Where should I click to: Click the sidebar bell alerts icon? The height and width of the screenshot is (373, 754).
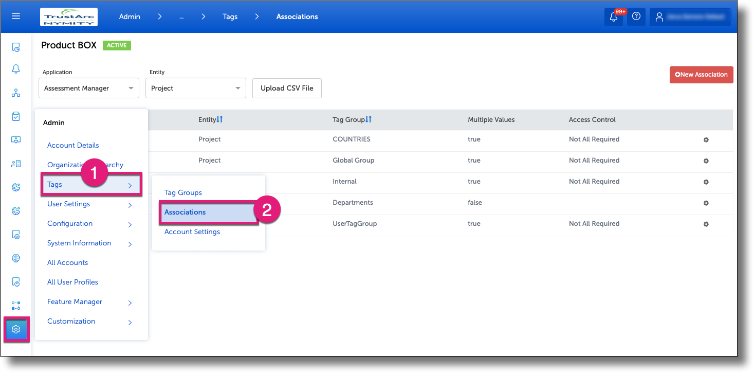click(x=16, y=69)
